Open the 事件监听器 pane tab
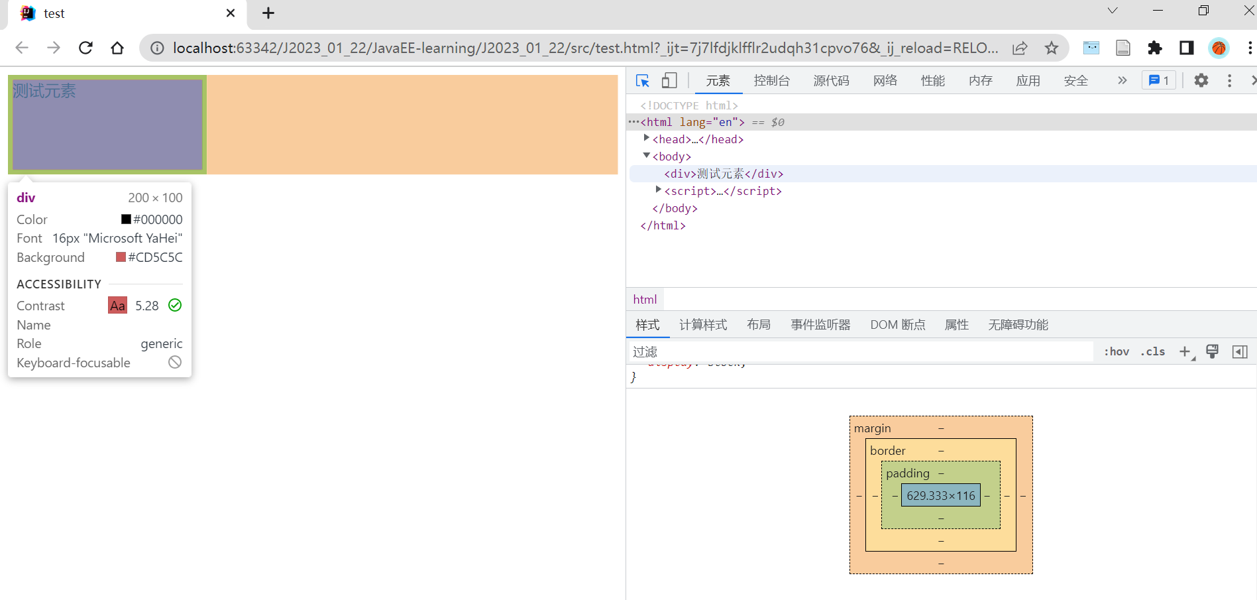 pyautogui.click(x=820, y=325)
